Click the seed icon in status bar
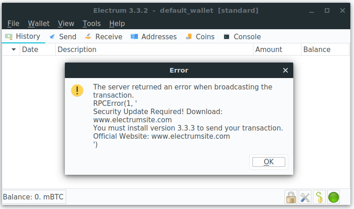Viewport: 354px width, 209px height. [319, 197]
